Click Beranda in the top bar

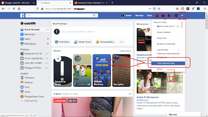(139, 16)
